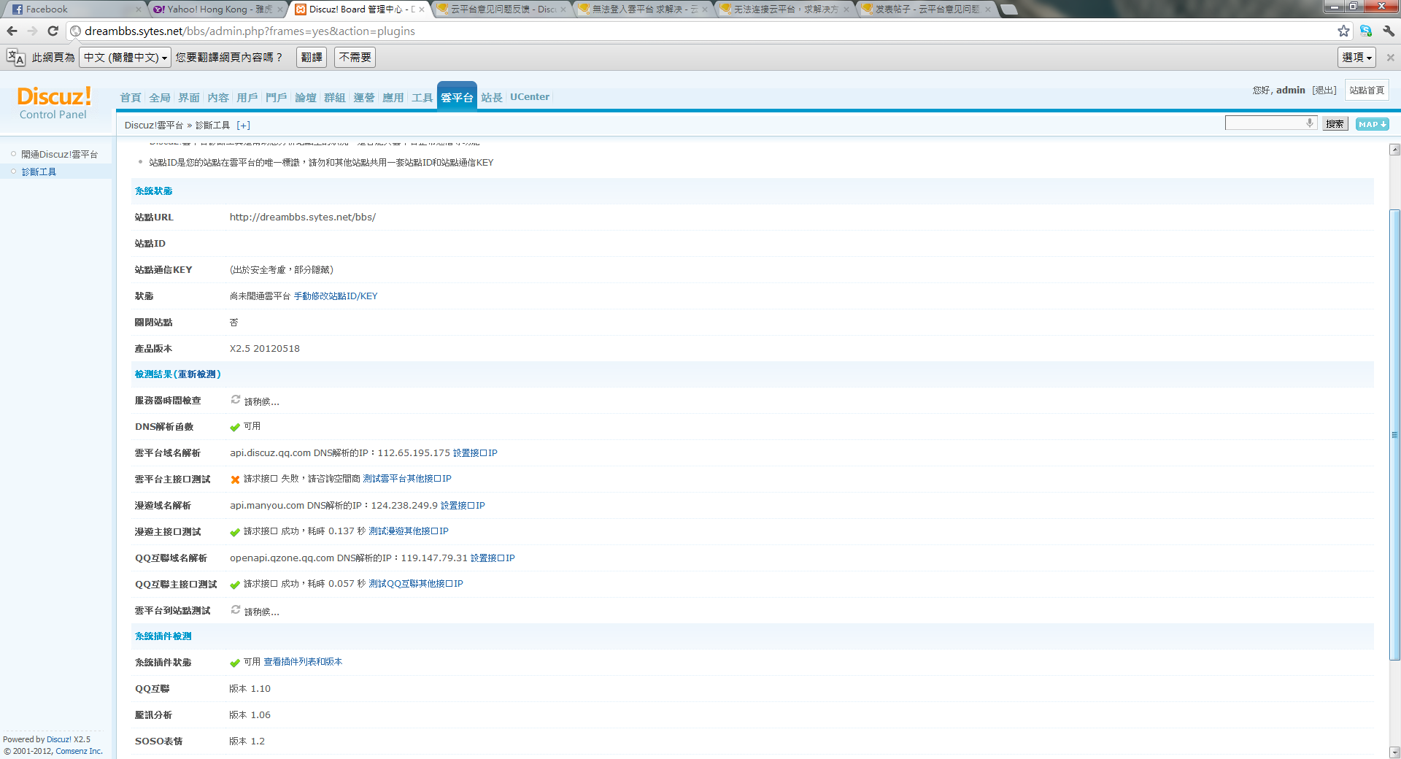Click the 測試漫遊其他接口IP link
Screen dimensions: 1401x759
[409, 531]
